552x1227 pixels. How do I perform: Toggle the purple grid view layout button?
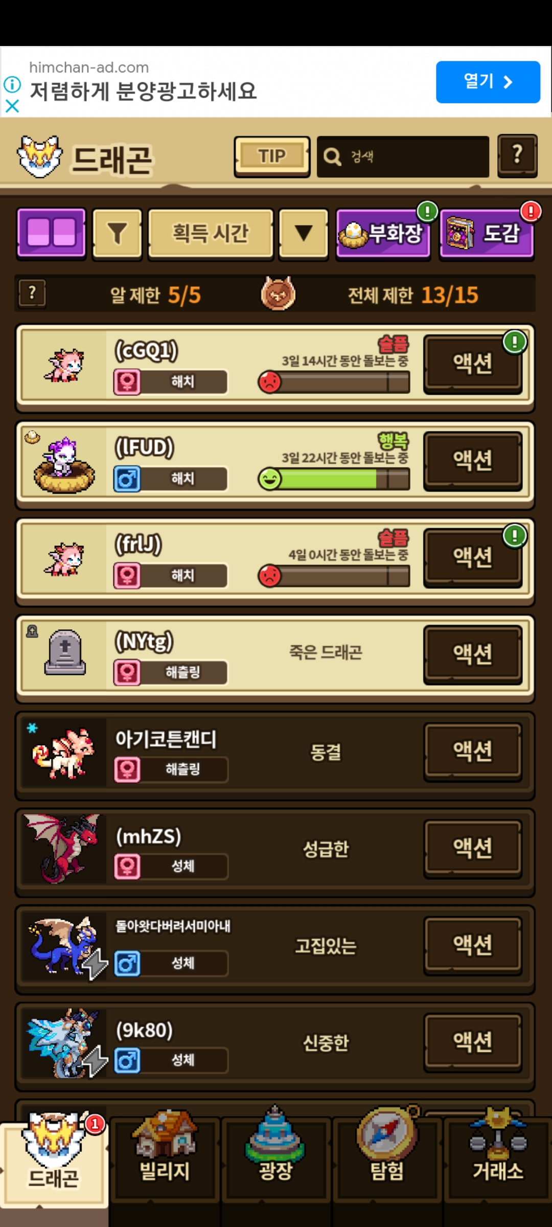click(51, 233)
